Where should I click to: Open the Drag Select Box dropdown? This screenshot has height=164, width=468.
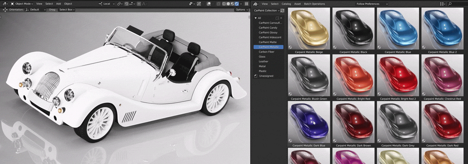pos(67,10)
